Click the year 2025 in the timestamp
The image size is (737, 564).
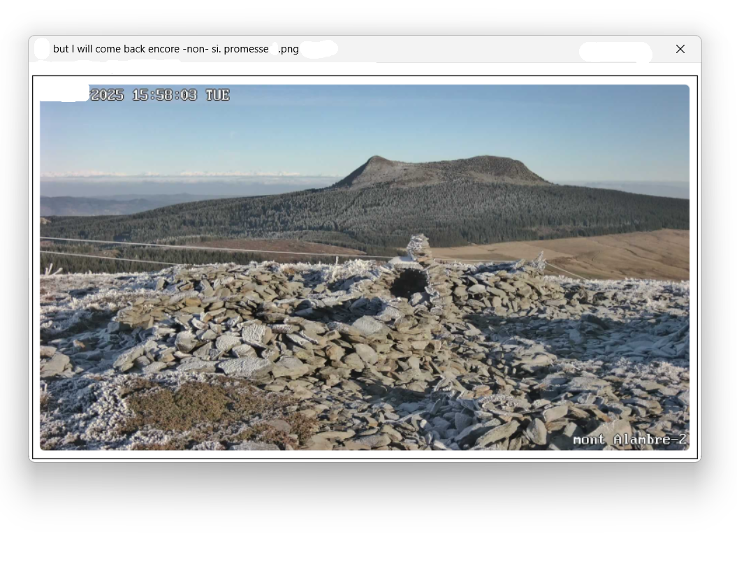pyautogui.click(x=107, y=95)
